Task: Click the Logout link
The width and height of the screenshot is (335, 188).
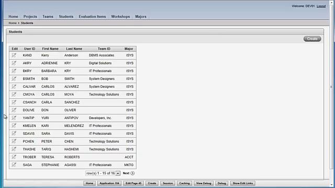Action: tap(321, 6)
